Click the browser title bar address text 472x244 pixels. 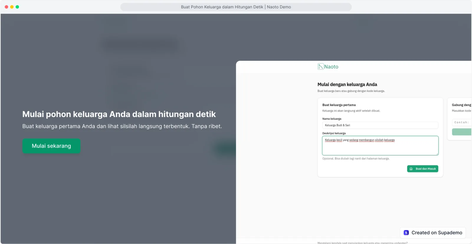tap(236, 7)
